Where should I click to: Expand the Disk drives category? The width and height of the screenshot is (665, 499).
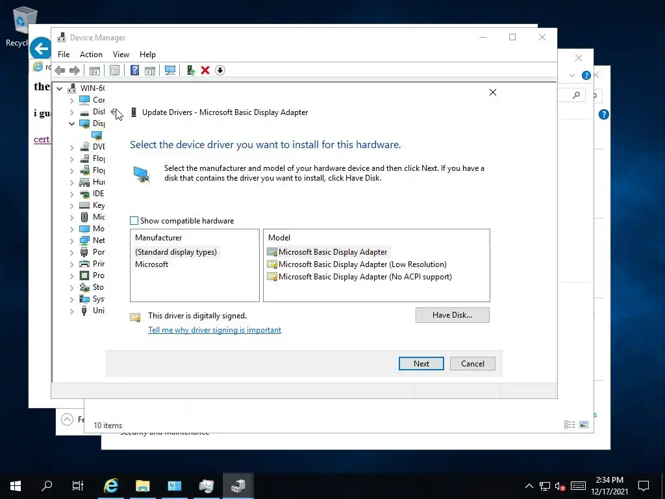pos(71,112)
